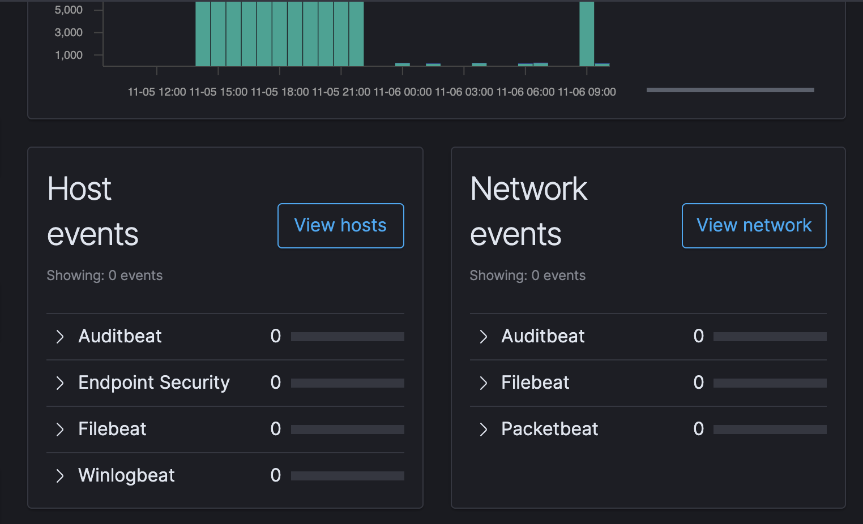This screenshot has height=524, width=863.
Task: Expand the Packetbeat row
Action: click(x=483, y=429)
